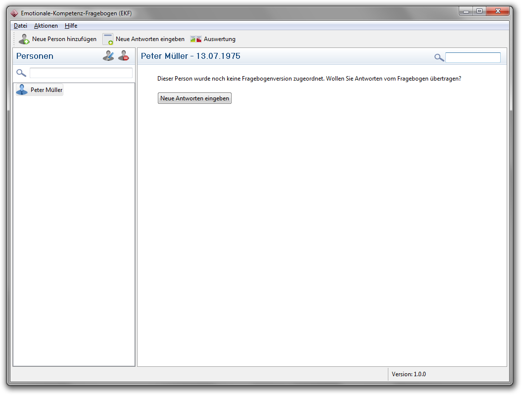
Task: Click the magnifier icon in Personen panel
Action: (x=21, y=73)
